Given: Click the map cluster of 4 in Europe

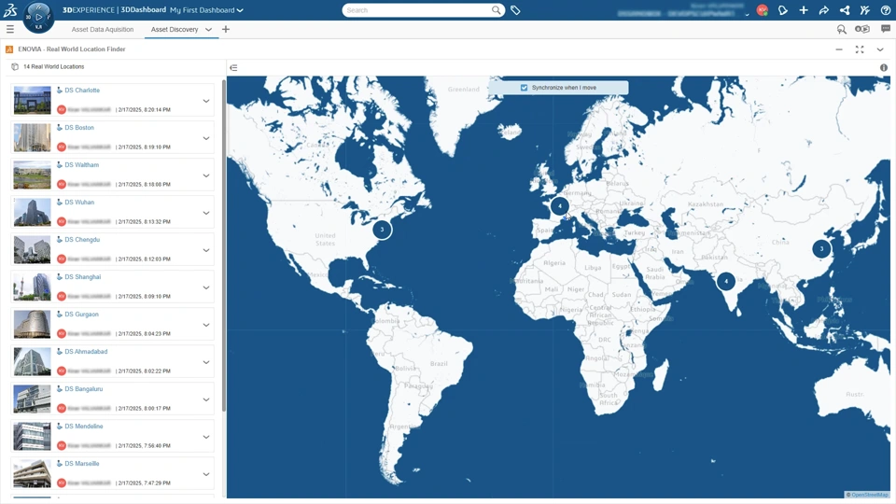Looking at the screenshot, I should 560,205.
